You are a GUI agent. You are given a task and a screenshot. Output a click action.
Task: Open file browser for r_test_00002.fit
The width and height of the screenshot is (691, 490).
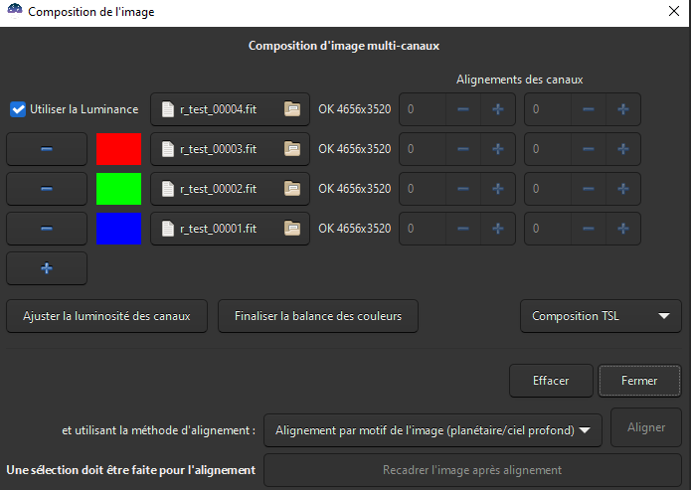point(292,189)
